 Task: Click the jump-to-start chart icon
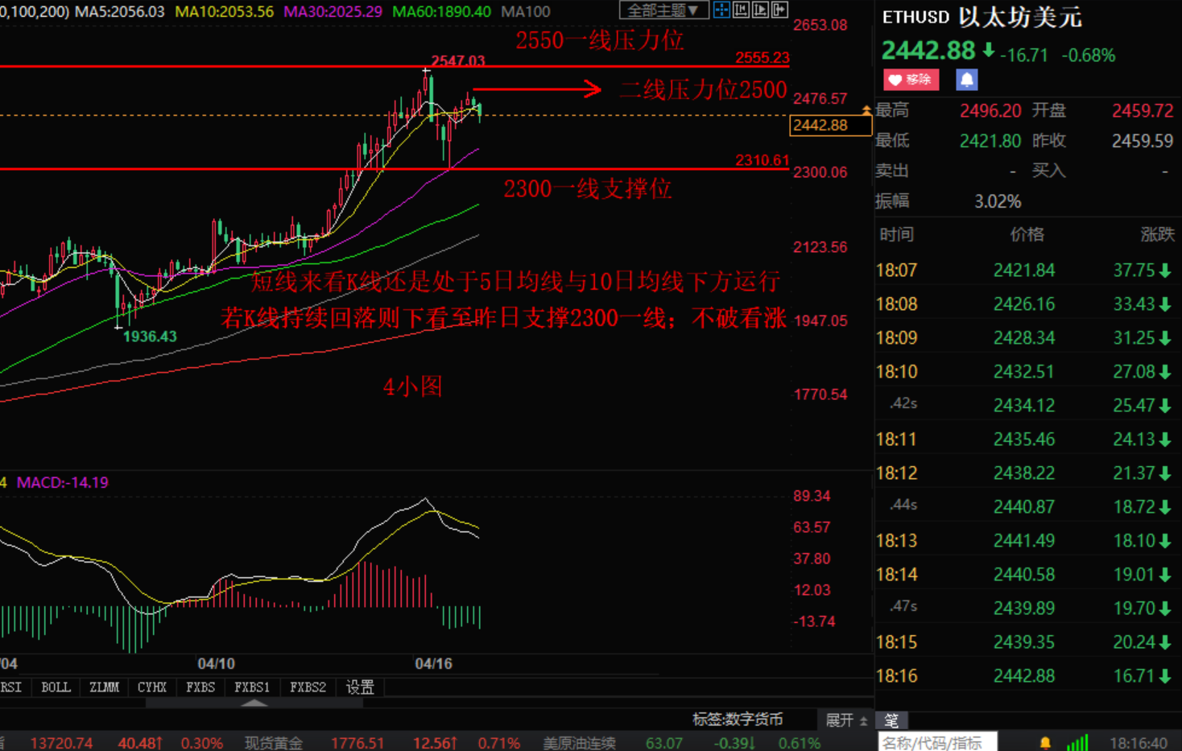tap(741, 10)
